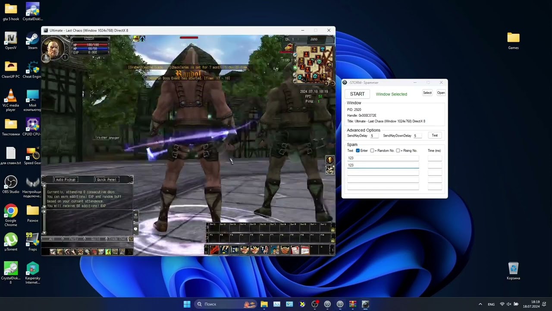Open the Speed Gear desktop shortcut
552x311 pixels.
[x=32, y=156]
